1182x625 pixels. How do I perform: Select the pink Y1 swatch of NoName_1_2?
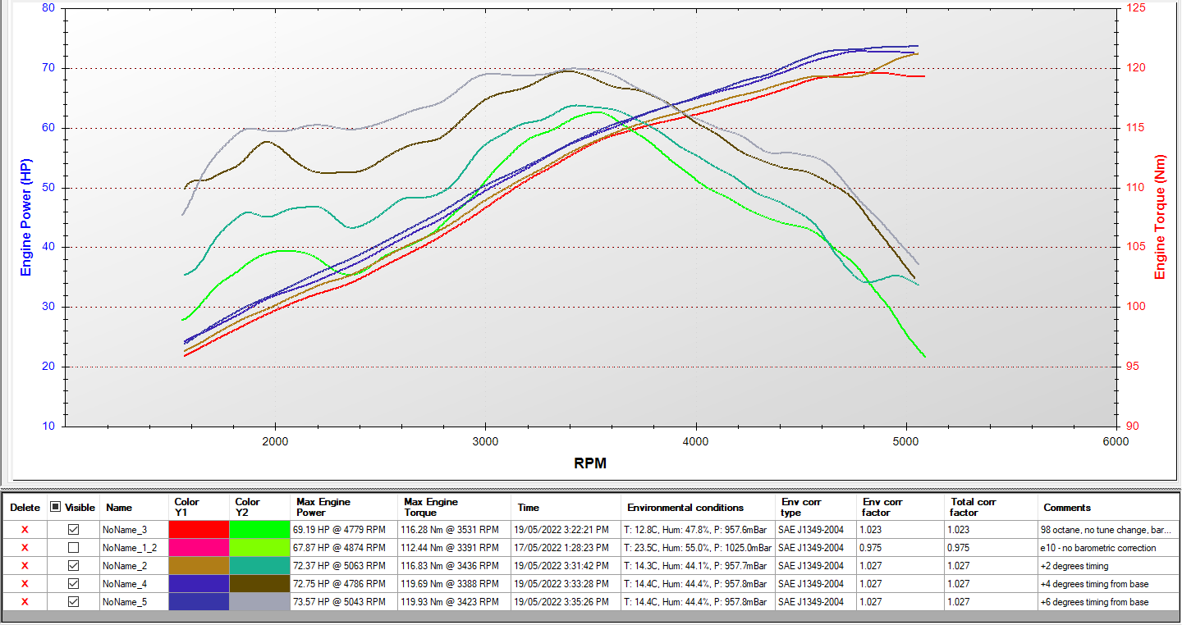tap(199, 548)
